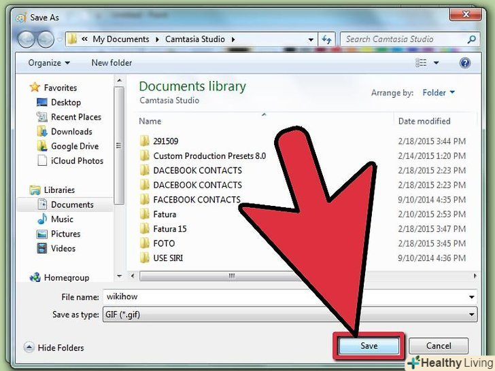Select Desktop in the navigation pane
The width and height of the screenshot is (495, 371).
click(x=66, y=102)
